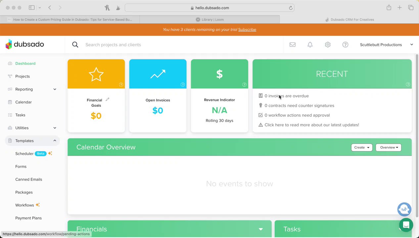419x238 pixels.
Task: Switch to the Custom Pricing Guide tab
Action: pos(70,20)
